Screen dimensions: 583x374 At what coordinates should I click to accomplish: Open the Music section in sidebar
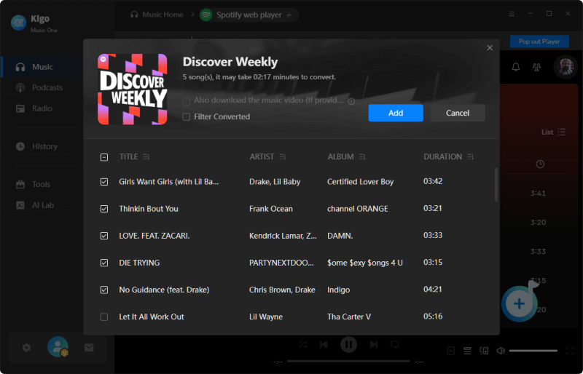coord(42,67)
